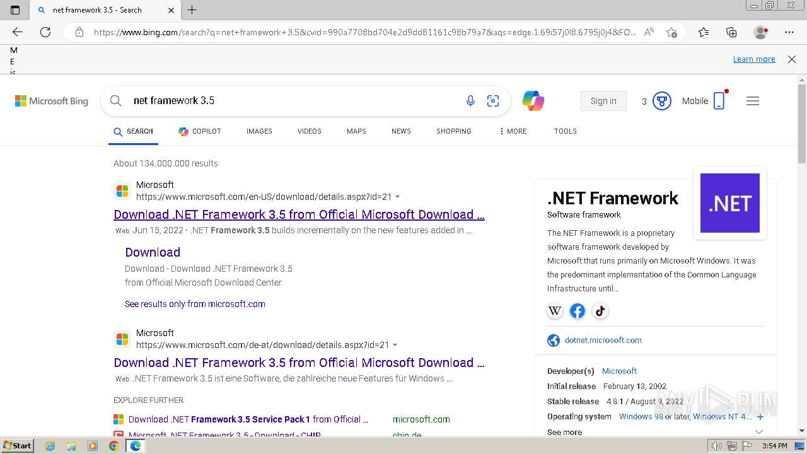
Task: View site information lock icon
Action: click(79, 32)
